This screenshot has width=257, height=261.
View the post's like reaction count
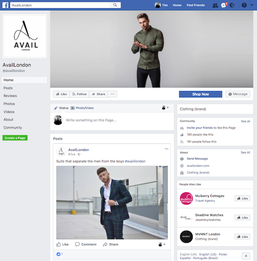[x=60, y=254]
